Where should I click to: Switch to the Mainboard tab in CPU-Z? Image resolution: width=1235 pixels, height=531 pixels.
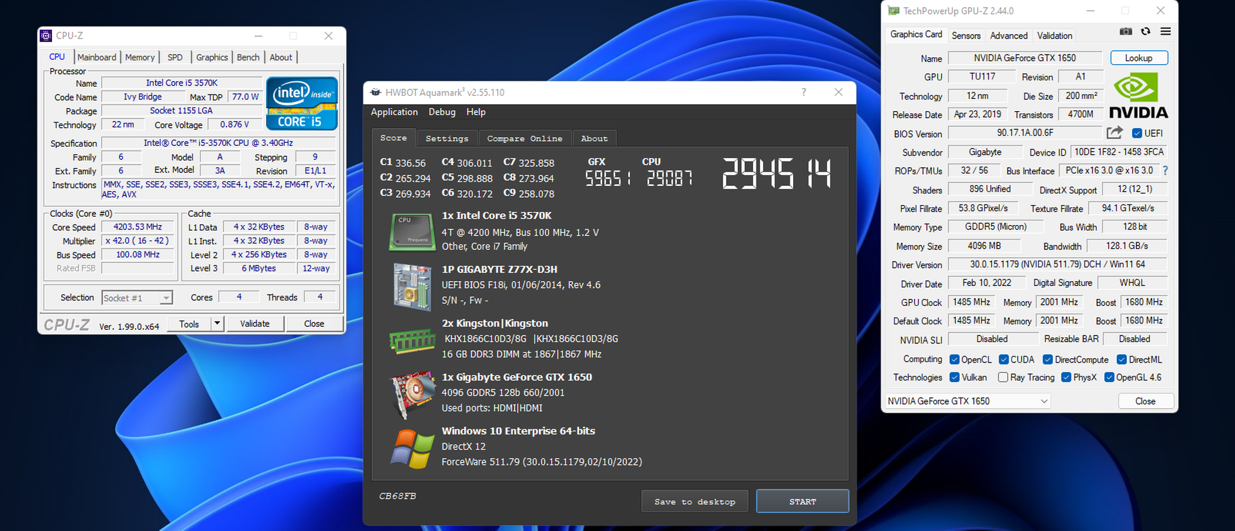[x=96, y=57]
